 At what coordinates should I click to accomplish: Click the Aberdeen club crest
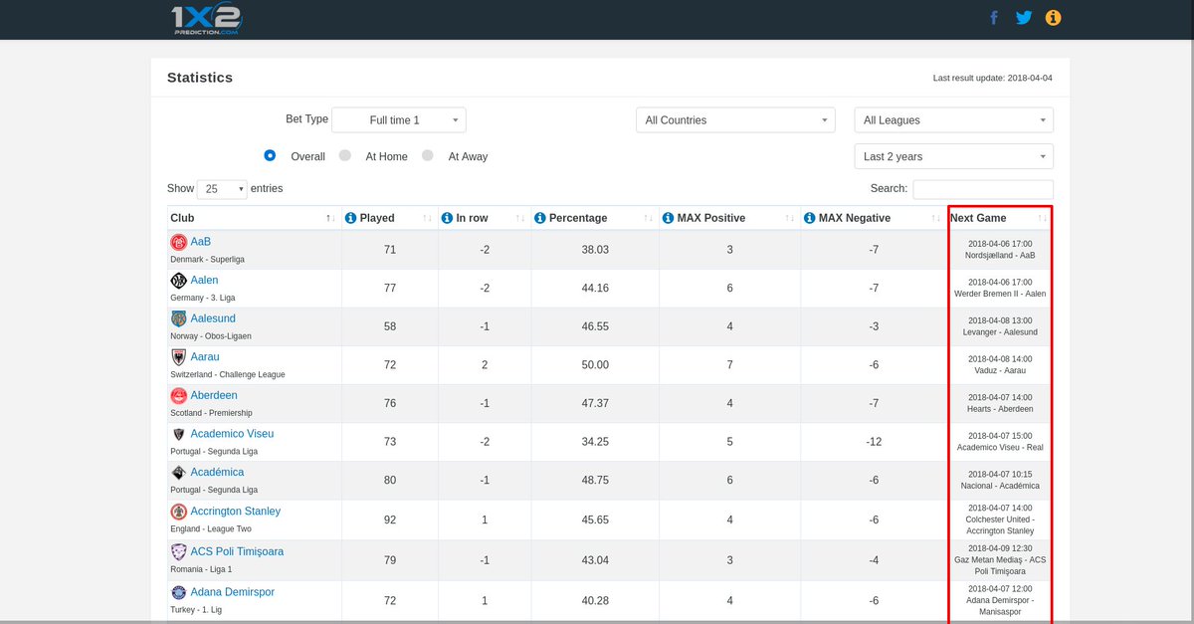pyautogui.click(x=179, y=395)
